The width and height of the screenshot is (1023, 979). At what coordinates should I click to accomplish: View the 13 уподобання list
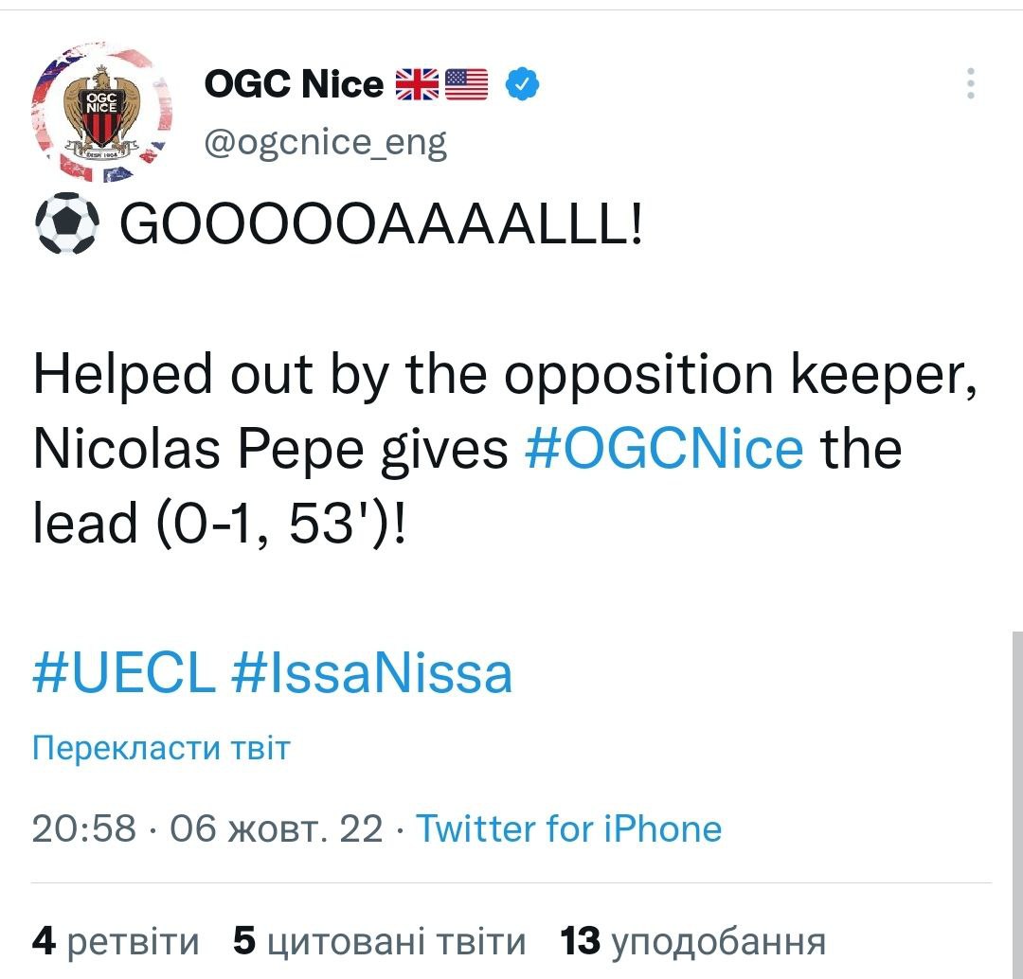pos(693,941)
